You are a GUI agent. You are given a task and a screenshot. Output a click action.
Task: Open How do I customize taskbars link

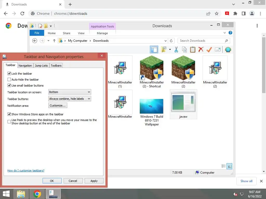[x=26, y=170]
